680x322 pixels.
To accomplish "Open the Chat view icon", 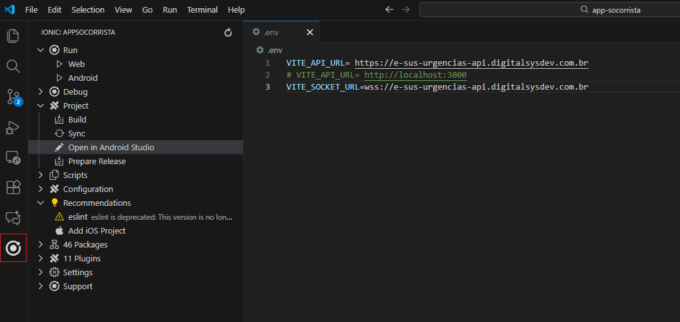I will click(13, 218).
